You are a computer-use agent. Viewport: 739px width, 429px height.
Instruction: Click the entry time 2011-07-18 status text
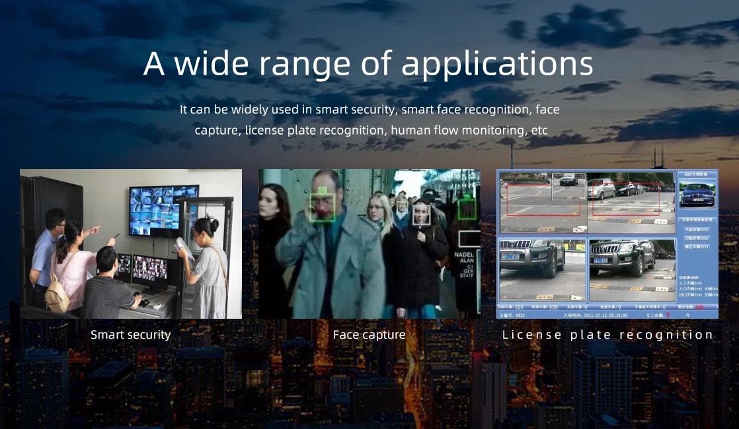596,315
